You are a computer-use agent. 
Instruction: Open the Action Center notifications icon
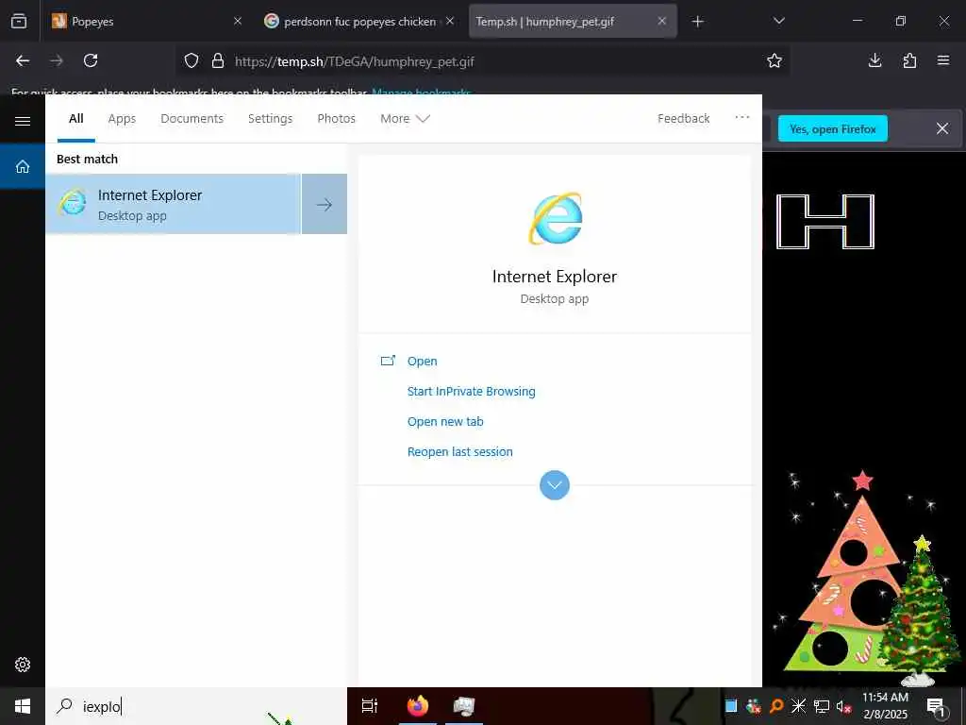pyautogui.click(x=936, y=706)
